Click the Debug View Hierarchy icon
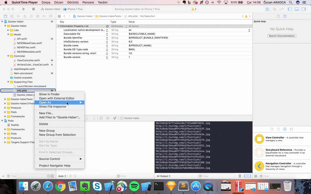Viewport: 311px width, 194px height. [101, 118]
